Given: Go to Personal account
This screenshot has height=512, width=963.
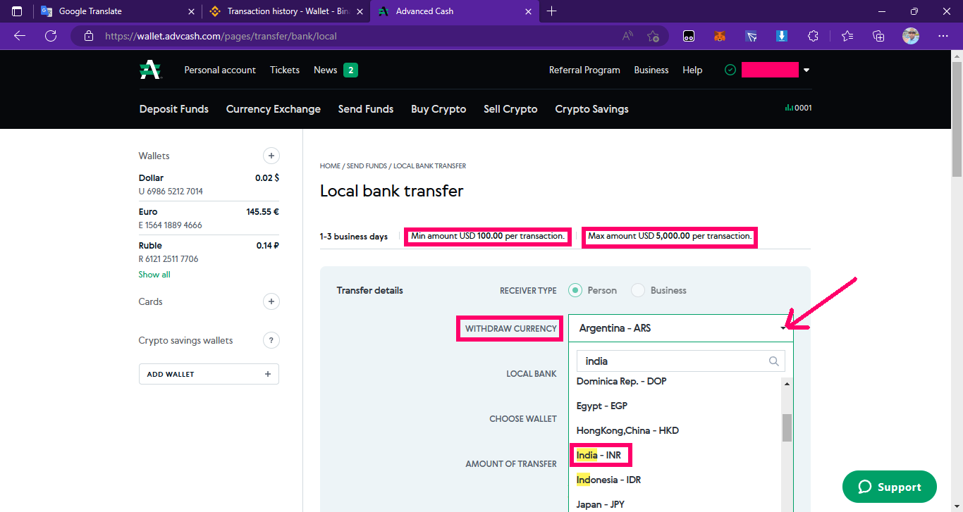Looking at the screenshot, I should click(x=220, y=70).
